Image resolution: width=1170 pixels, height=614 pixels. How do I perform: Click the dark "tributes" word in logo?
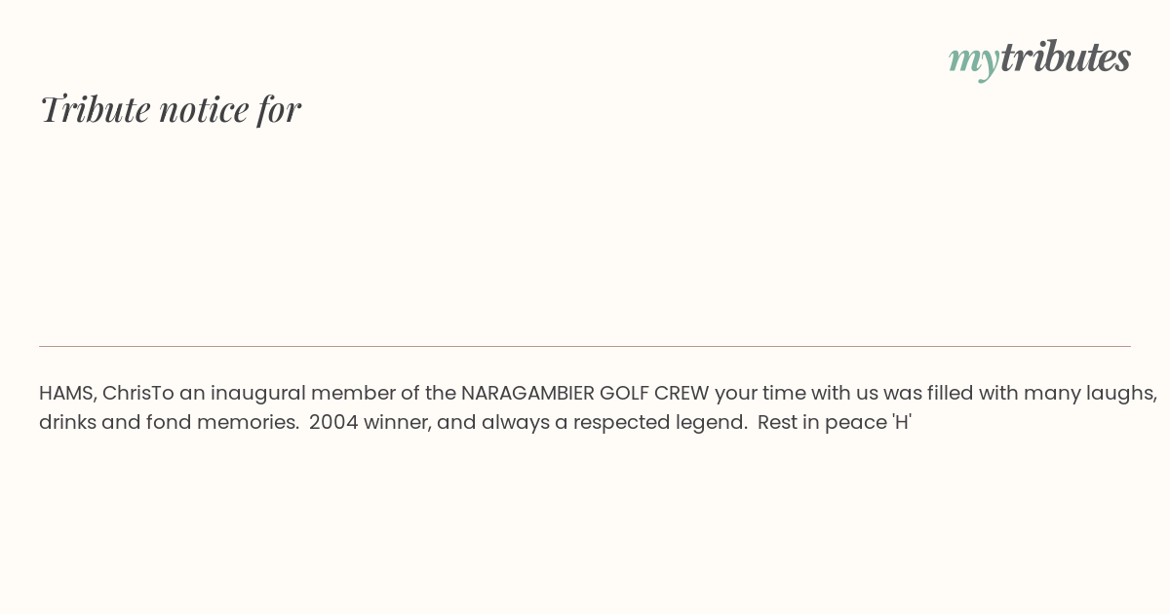point(1066,58)
